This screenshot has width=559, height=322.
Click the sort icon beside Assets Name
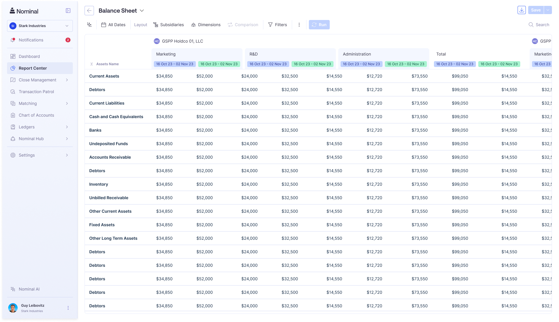pos(91,64)
